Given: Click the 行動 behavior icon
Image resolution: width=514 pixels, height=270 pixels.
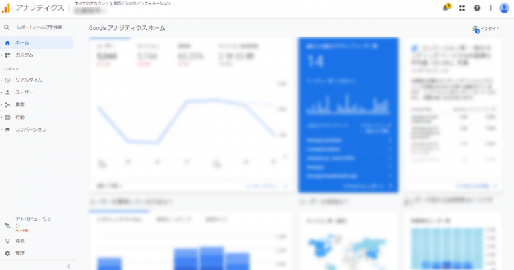Looking at the screenshot, I should (7, 117).
